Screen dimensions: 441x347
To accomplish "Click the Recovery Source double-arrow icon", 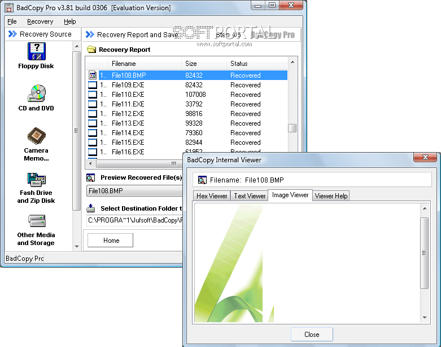I will click(x=12, y=34).
